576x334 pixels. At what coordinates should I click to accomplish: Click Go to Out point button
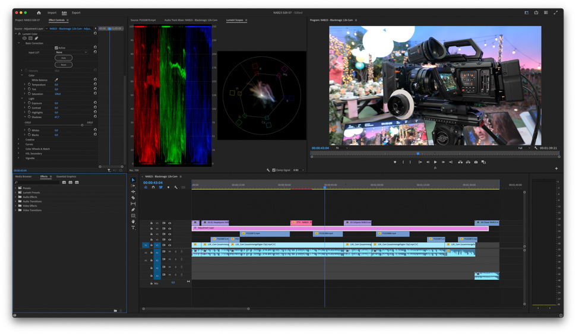[451, 162]
